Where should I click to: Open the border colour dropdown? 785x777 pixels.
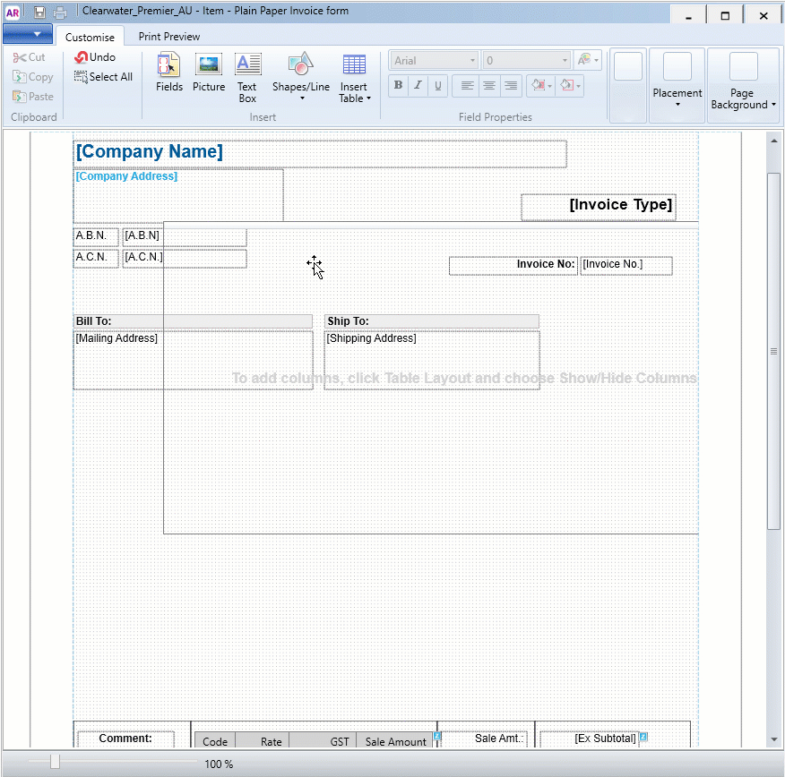click(570, 86)
